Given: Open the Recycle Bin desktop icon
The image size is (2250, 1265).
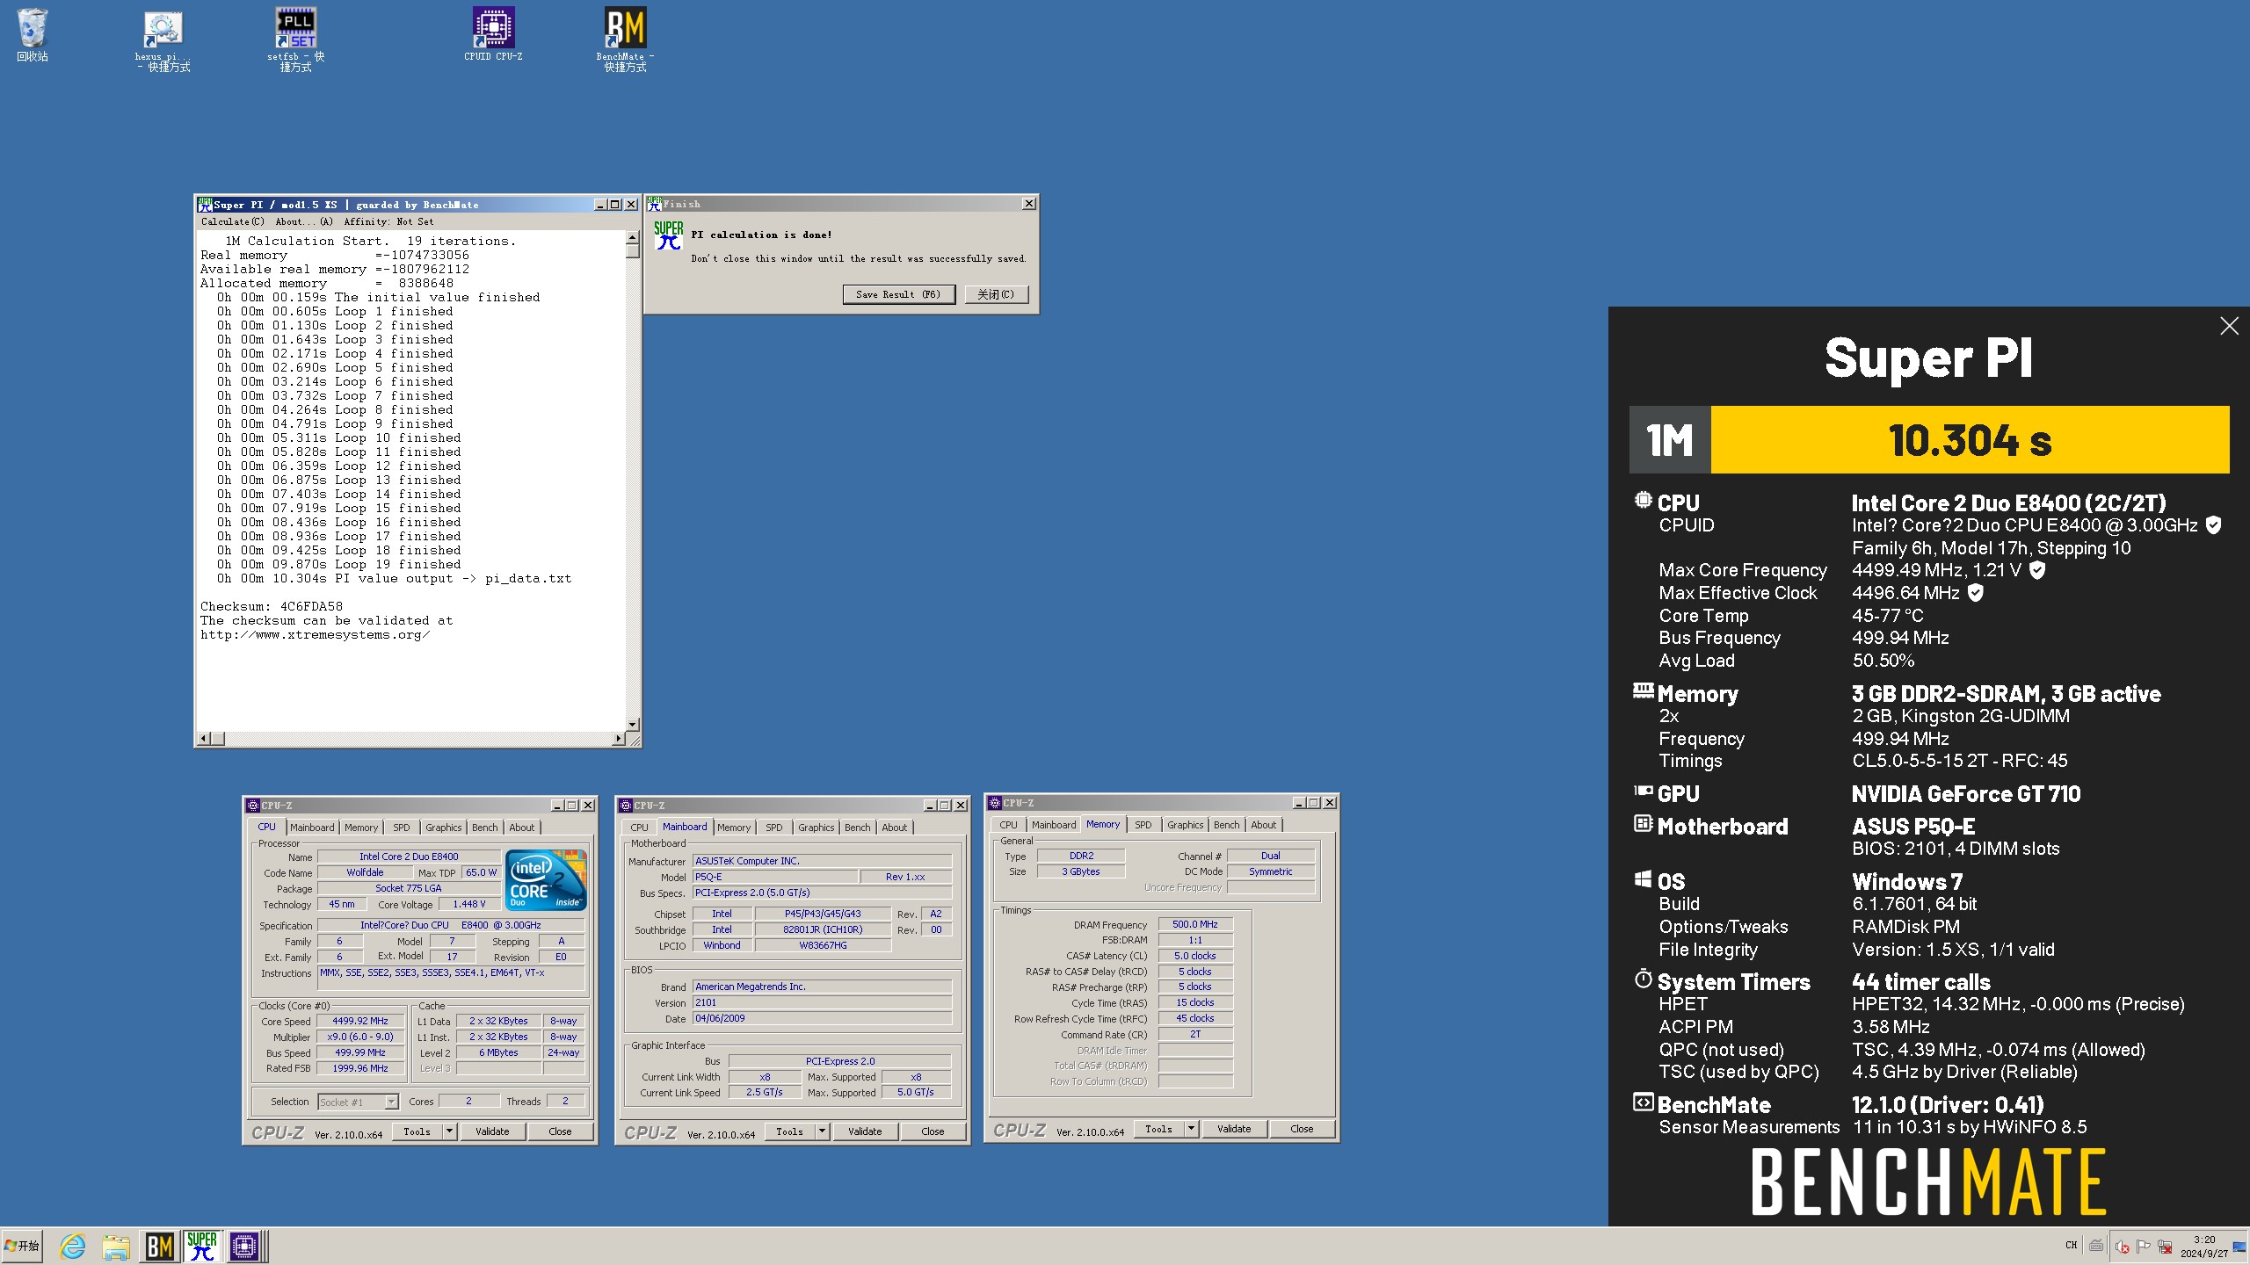Looking at the screenshot, I should pos(33,35).
